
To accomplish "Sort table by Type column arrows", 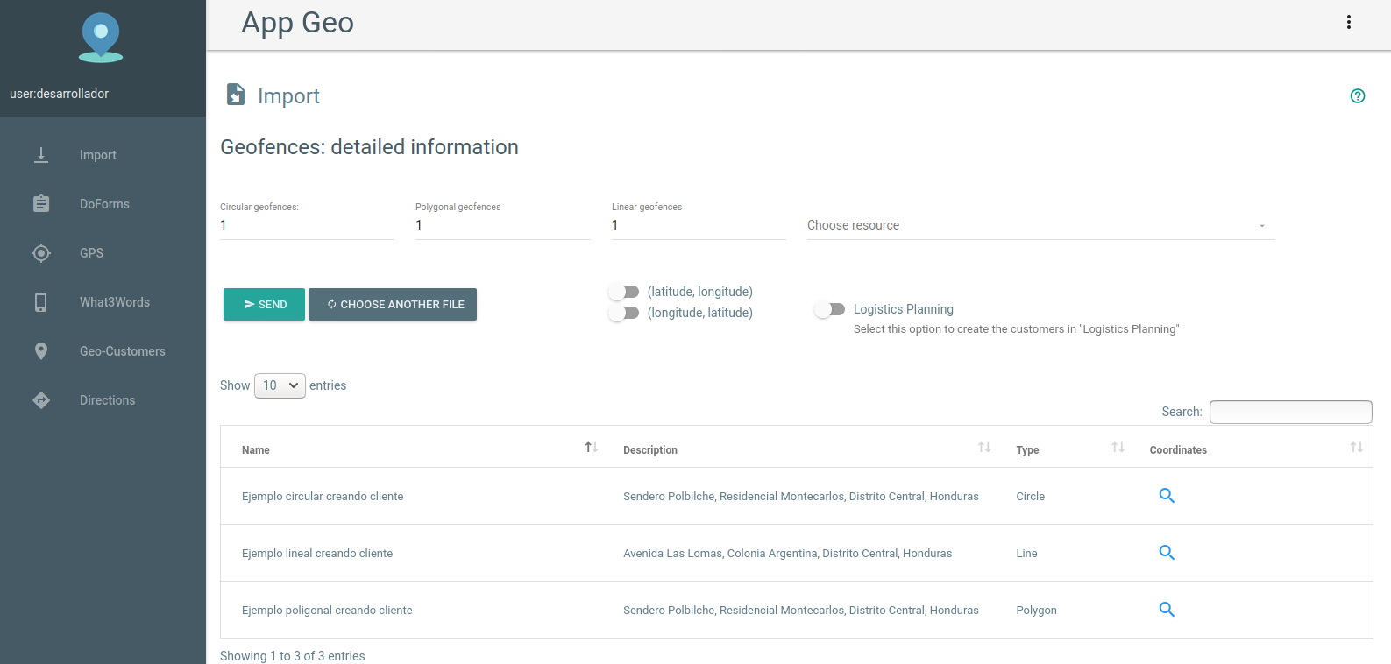I will pyautogui.click(x=1118, y=448).
